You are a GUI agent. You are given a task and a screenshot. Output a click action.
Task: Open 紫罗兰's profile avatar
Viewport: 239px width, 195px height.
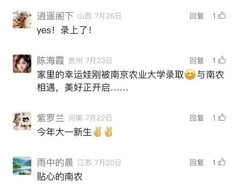coord(22,121)
